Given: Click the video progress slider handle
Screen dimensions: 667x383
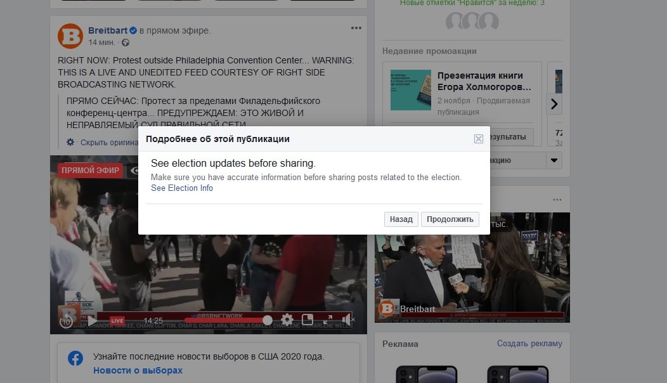Looking at the screenshot, I should 267,320.
